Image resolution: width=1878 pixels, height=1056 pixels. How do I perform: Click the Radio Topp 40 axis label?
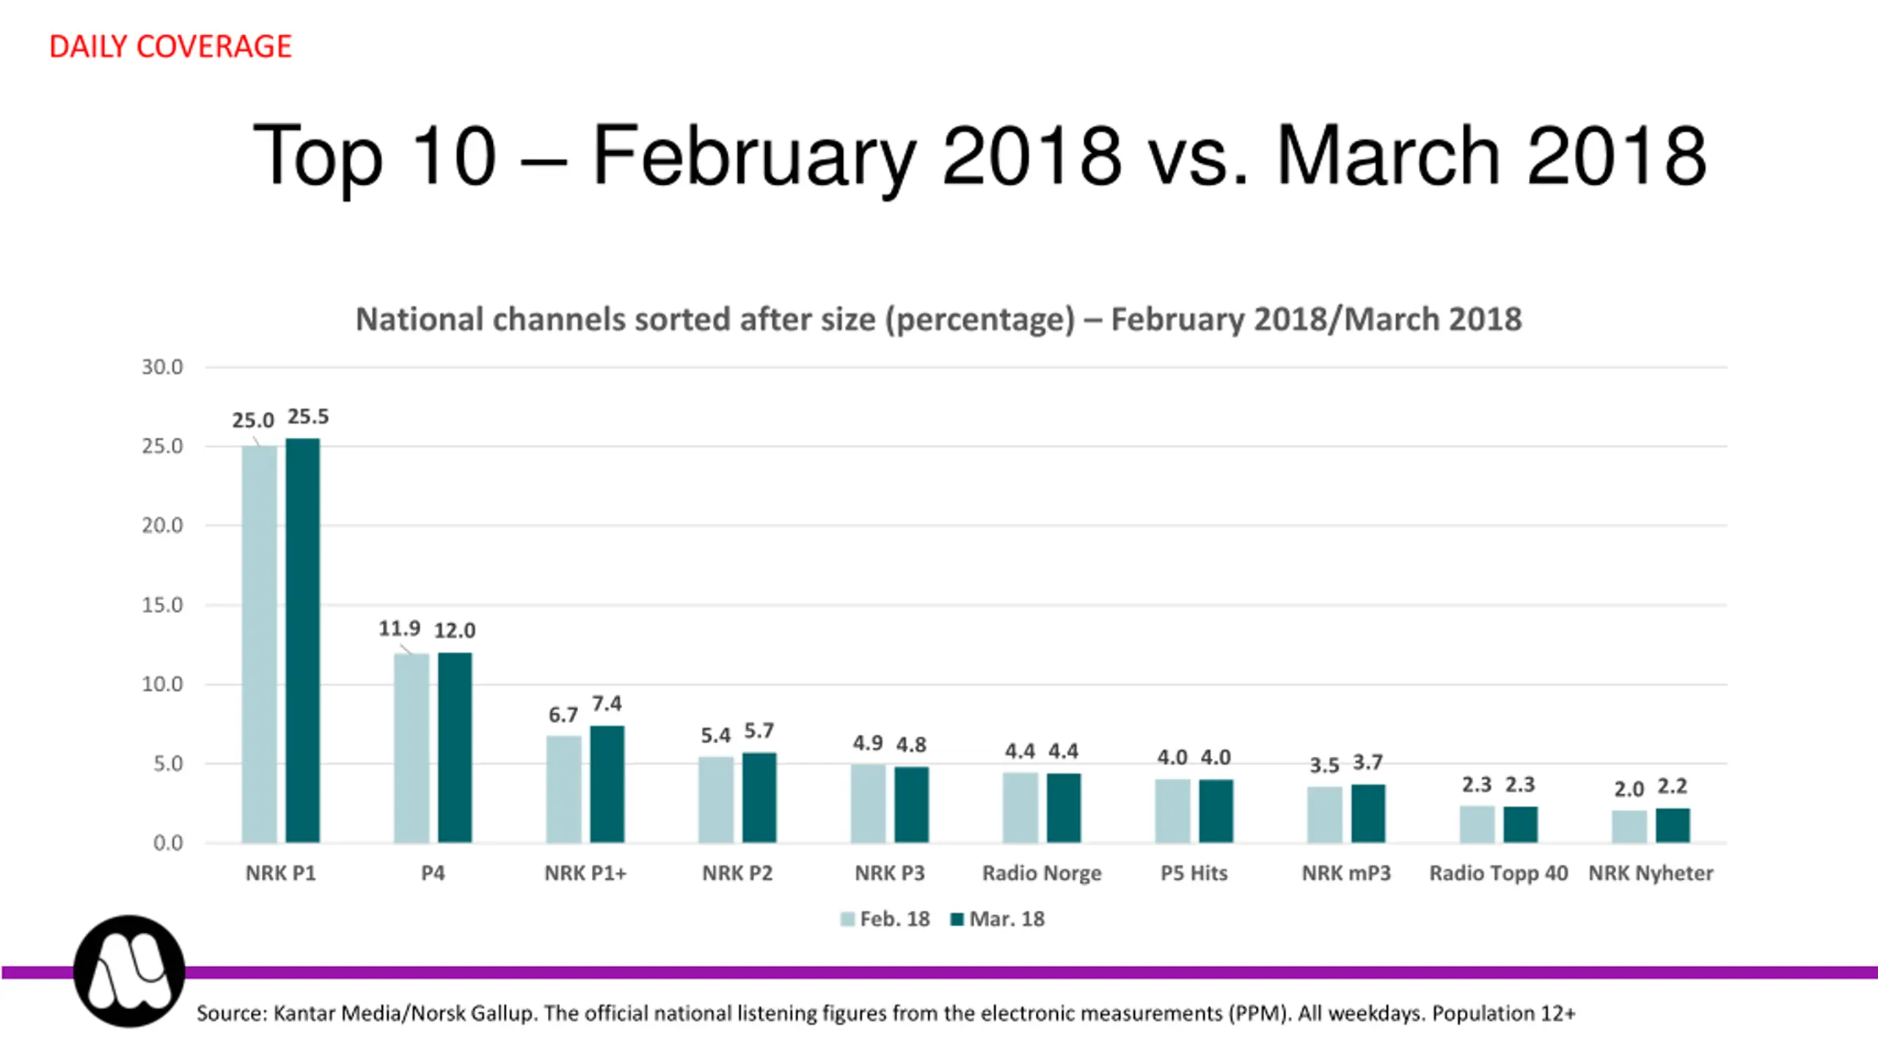[x=1499, y=873]
